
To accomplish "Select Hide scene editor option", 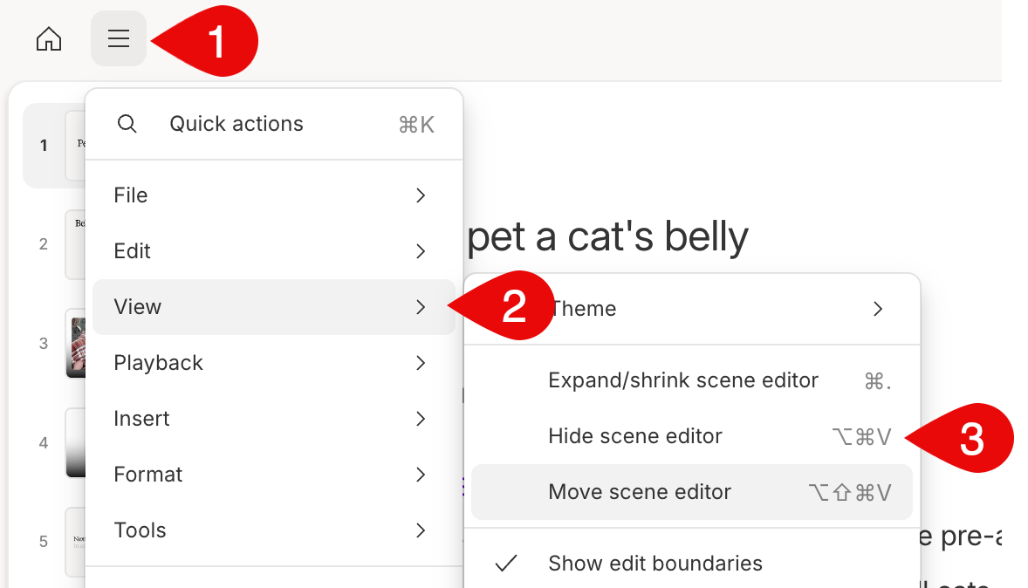I will point(692,436).
